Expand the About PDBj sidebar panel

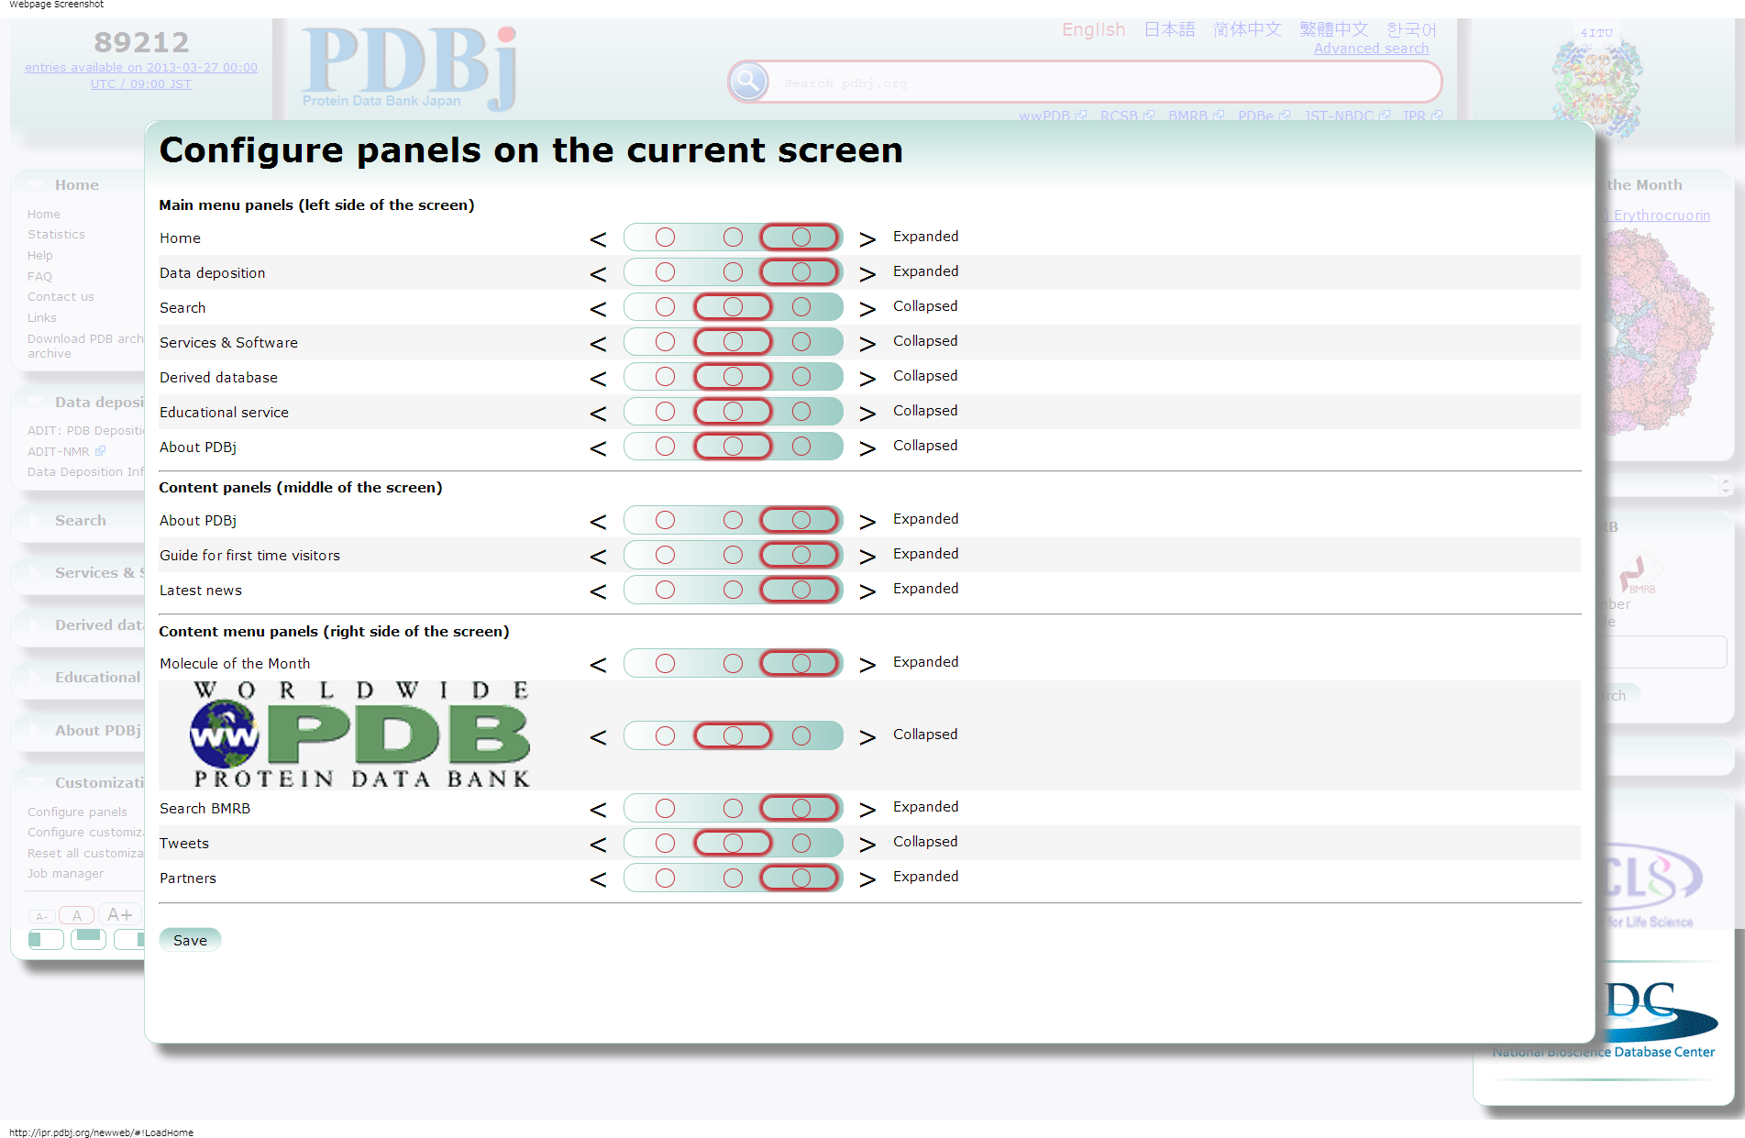pyautogui.click(x=35, y=730)
